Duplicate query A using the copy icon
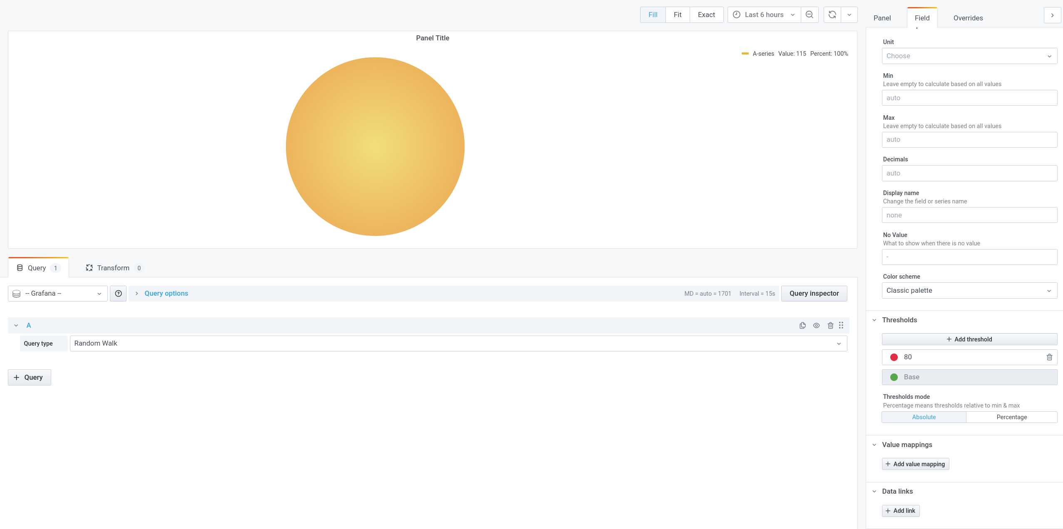Viewport: 1063px width, 529px height. 802,325
